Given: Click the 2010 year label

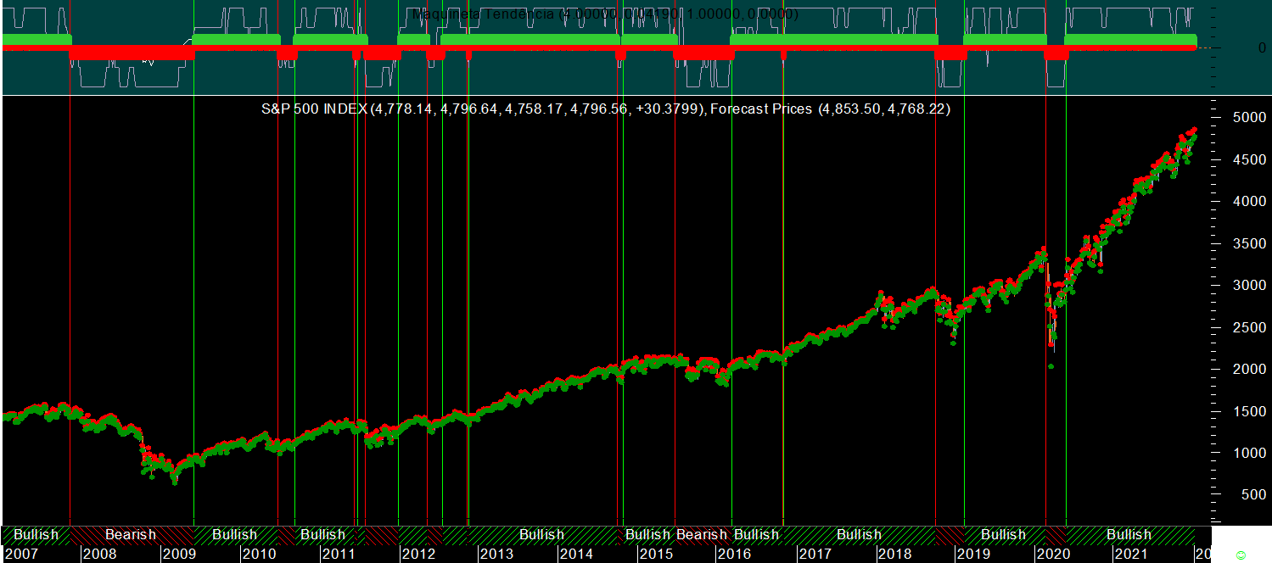Looking at the screenshot, I should click(x=259, y=554).
